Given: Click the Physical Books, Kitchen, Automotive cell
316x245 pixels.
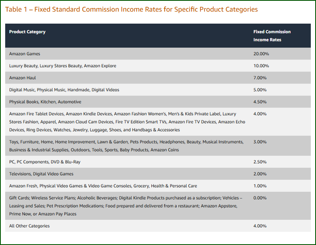Looking at the screenshot, I should (x=45, y=102).
